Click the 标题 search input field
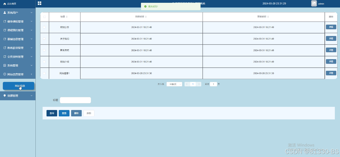 tap(75, 100)
